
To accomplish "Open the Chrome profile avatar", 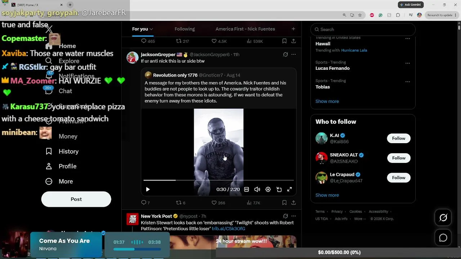I will pos(419,15).
